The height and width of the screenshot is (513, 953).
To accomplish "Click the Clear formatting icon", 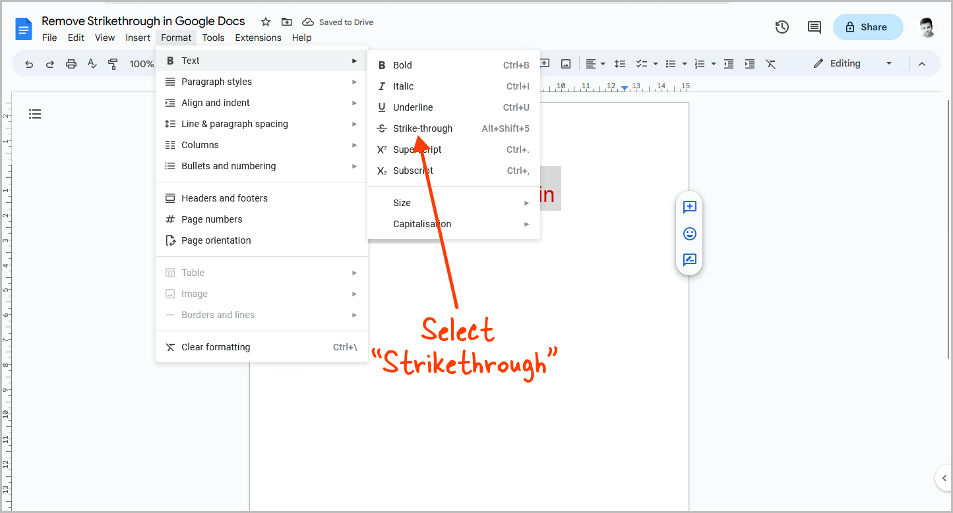I will point(771,64).
